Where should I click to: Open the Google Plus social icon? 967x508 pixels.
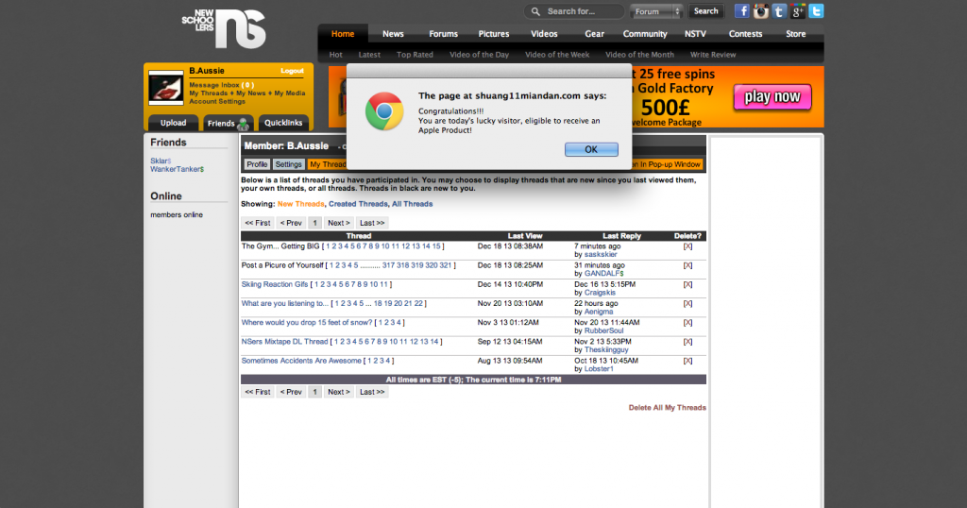[x=797, y=11]
